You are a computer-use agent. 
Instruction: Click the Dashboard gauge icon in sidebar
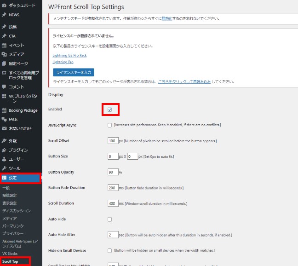tap(4, 6)
